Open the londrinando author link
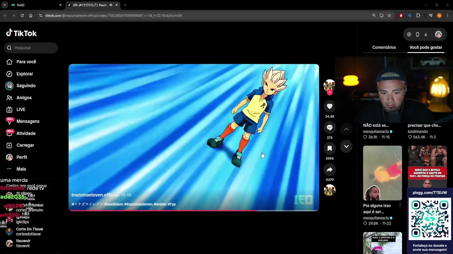Viewport: 453px width, 254px height. coord(418,132)
